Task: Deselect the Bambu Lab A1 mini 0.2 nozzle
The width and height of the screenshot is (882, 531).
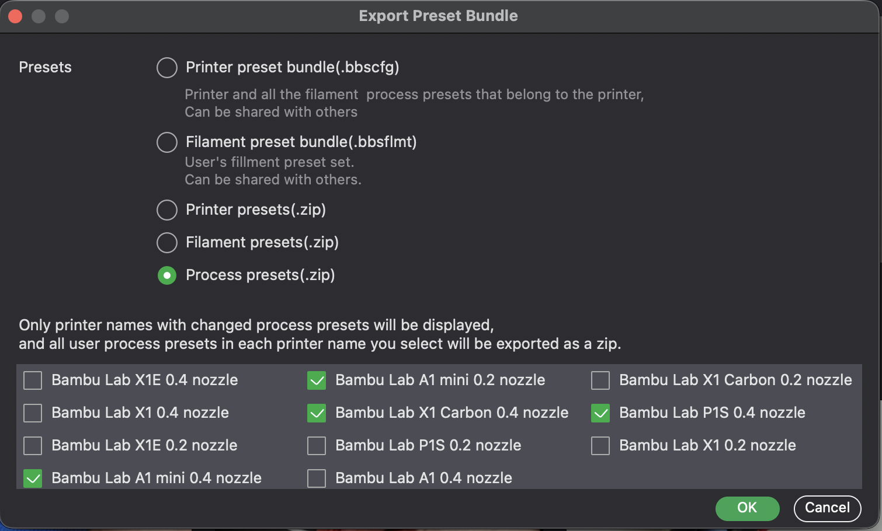Action: [x=316, y=380]
